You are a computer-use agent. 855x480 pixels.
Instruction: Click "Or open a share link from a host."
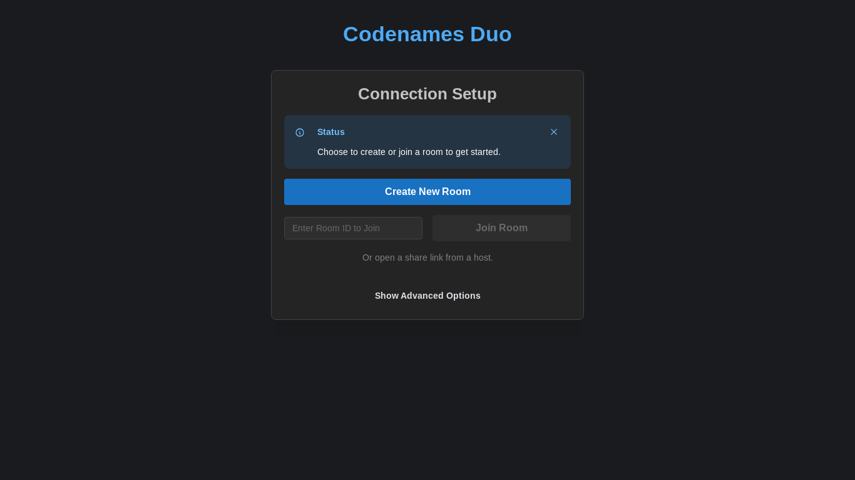[427, 257]
